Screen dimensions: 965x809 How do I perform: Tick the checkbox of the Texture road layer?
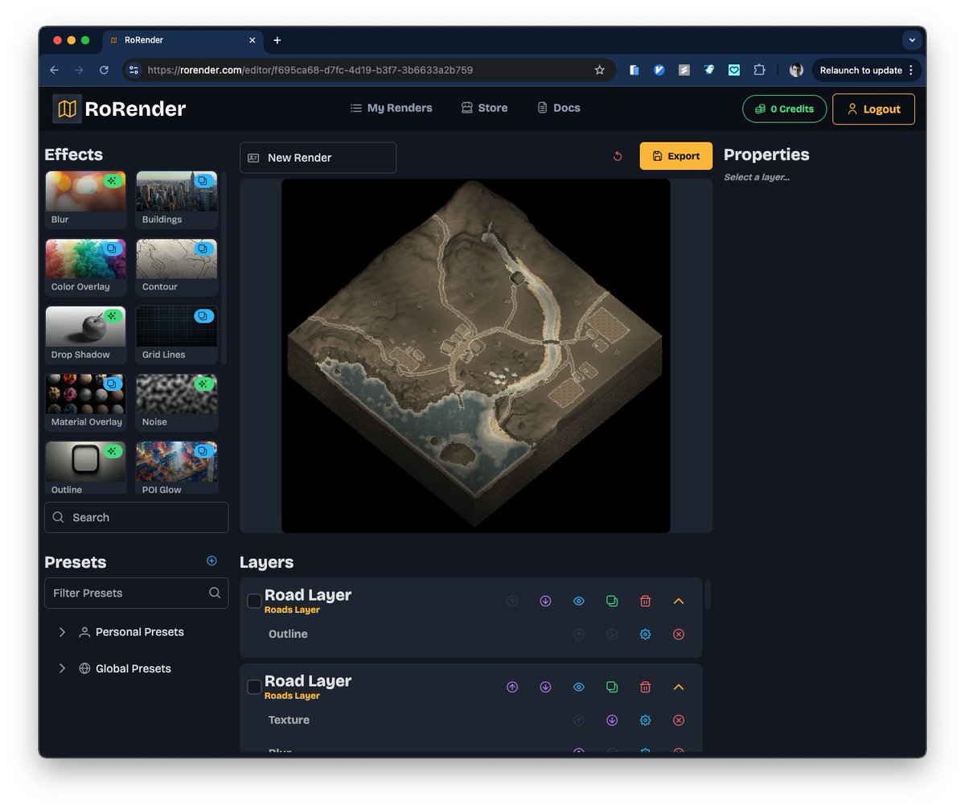pos(254,687)
